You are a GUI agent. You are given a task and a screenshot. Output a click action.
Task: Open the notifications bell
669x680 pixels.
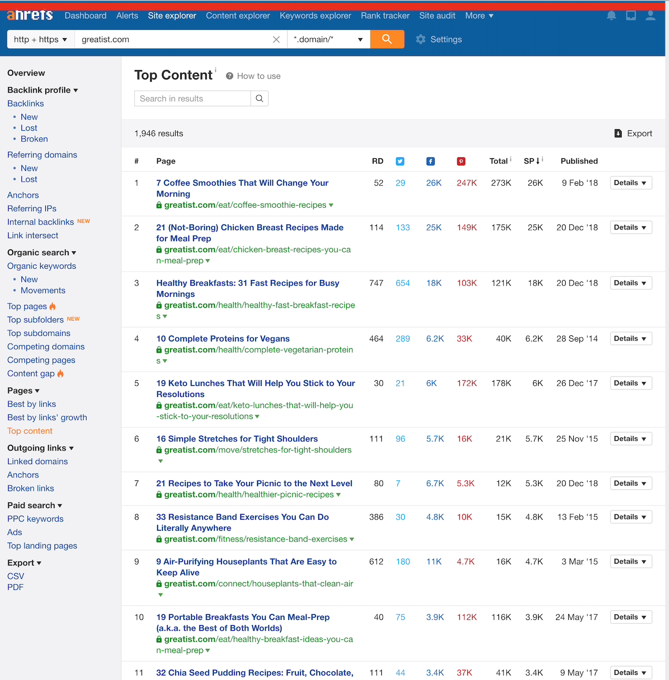[611, 16]
